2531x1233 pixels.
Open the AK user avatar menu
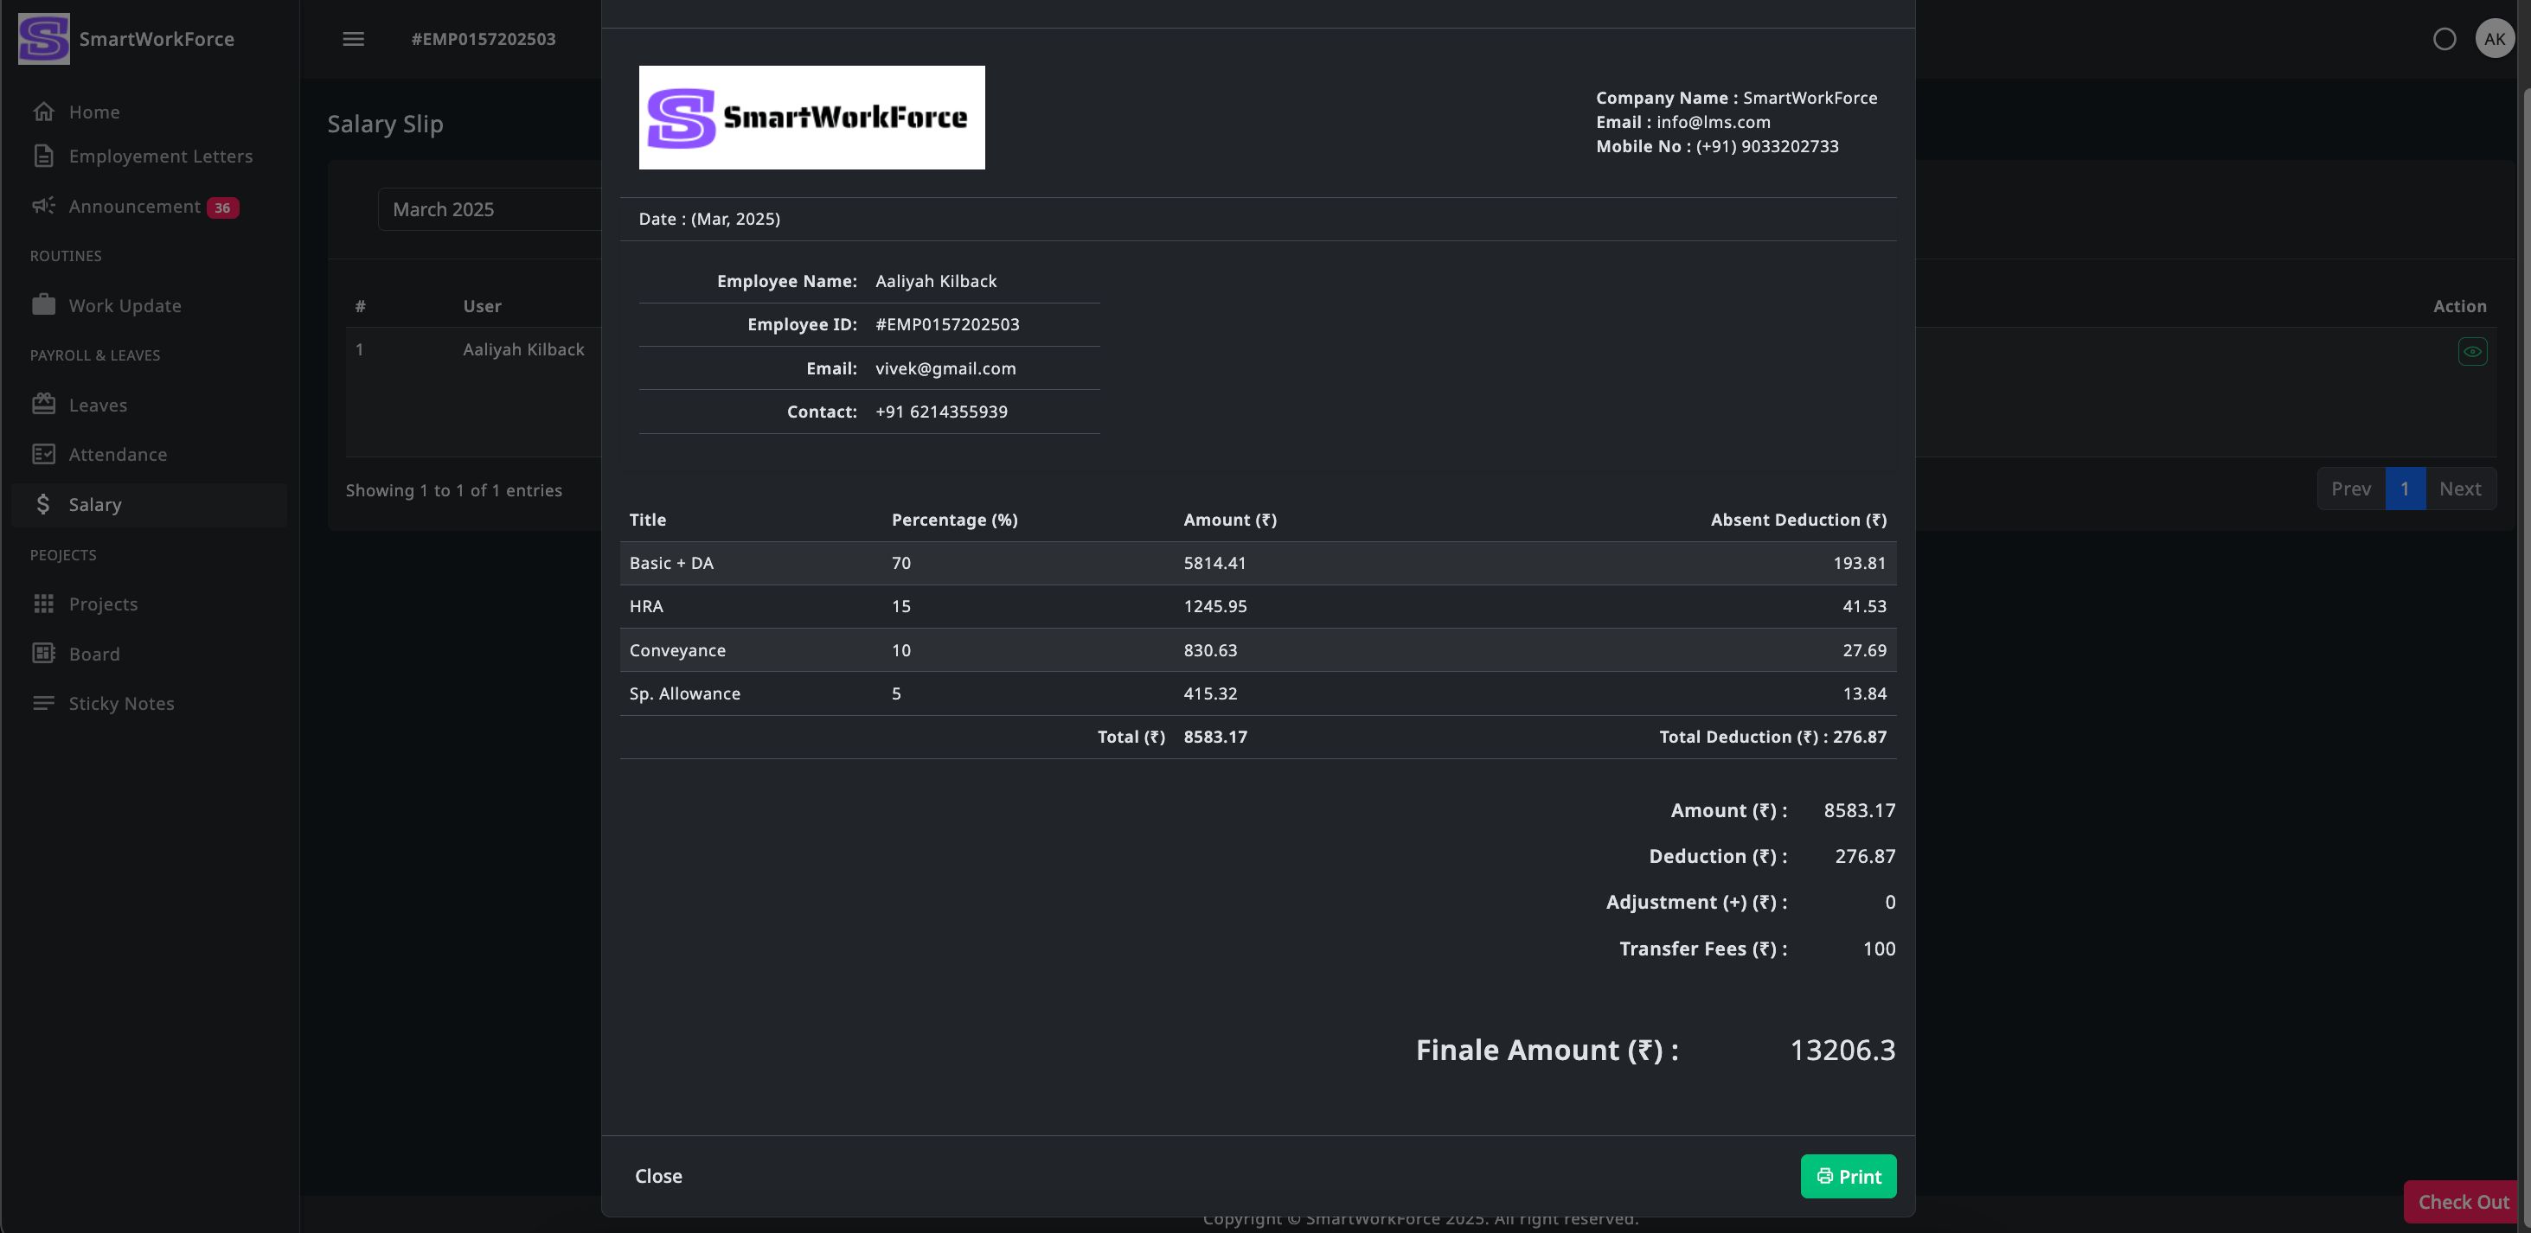(x=2494, y=39)
